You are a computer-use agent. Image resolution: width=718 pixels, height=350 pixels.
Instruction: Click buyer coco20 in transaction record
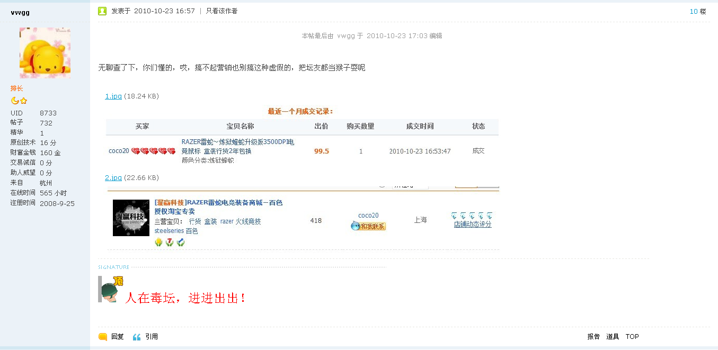[x=119, y=151]
